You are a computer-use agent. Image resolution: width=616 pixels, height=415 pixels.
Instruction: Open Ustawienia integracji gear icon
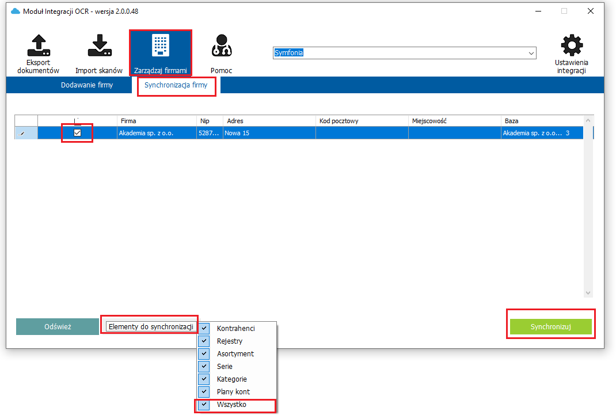tap(572, 45)
